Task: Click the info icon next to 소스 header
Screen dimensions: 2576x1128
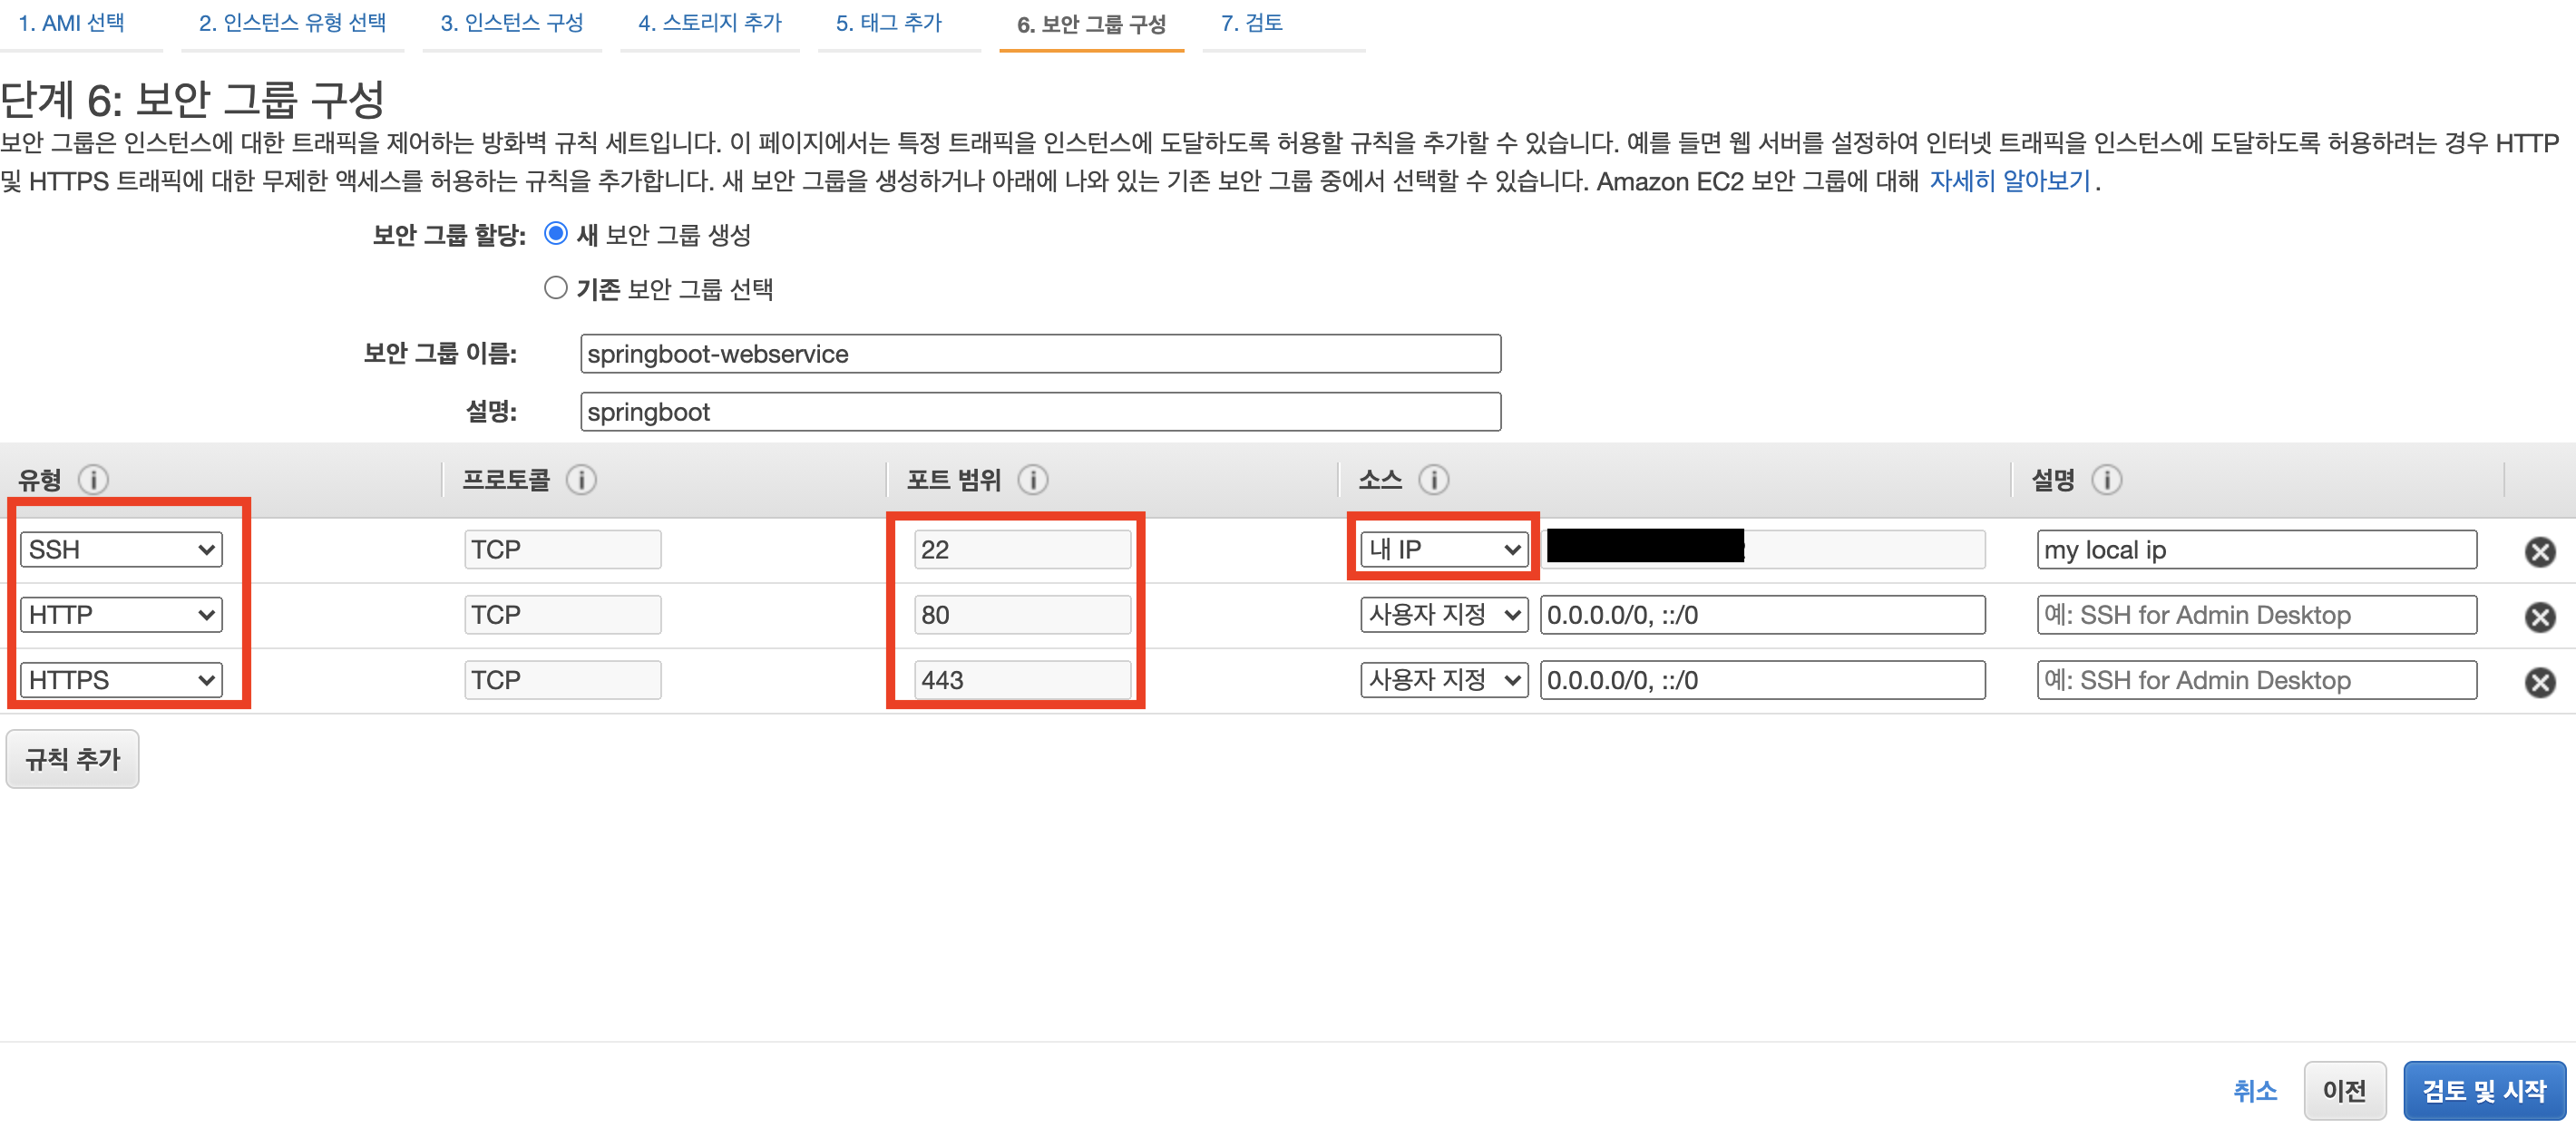Action: [x=1433, y=480]
